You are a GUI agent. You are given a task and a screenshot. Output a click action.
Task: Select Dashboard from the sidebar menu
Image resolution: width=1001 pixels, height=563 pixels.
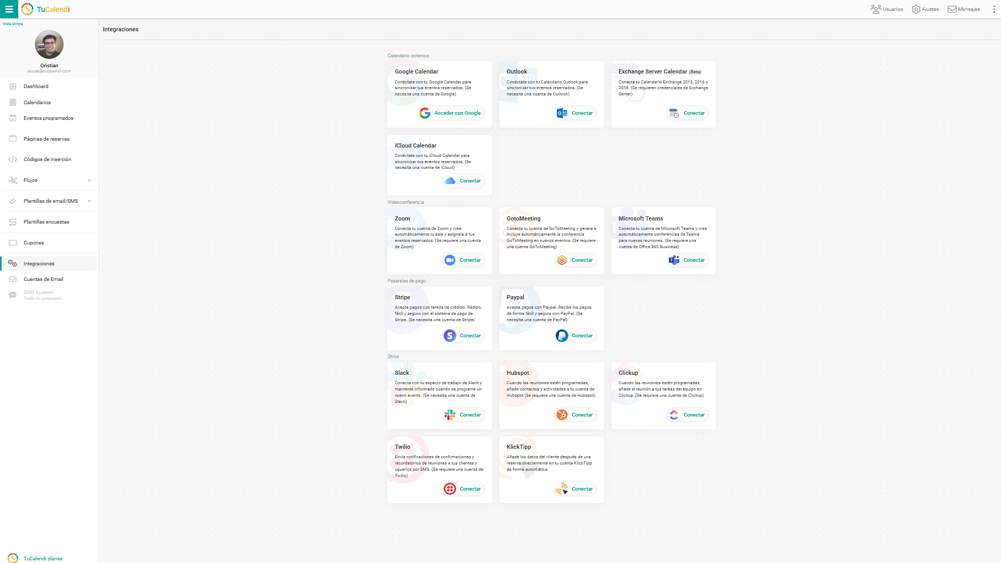[x=36, y=86]
